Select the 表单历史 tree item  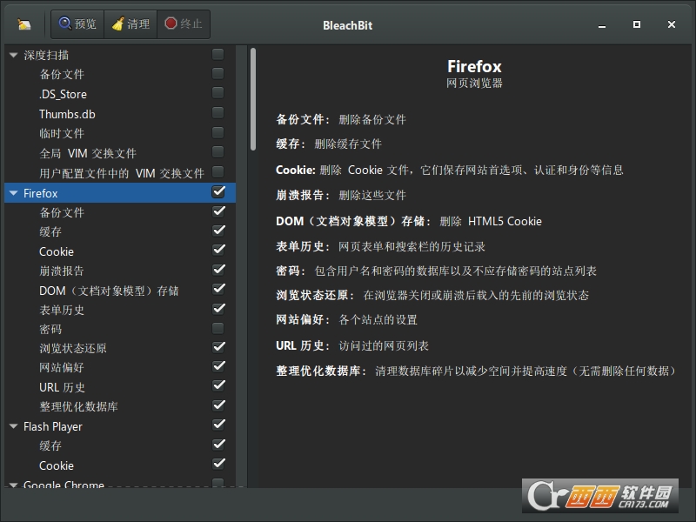[x=62, y=310]
